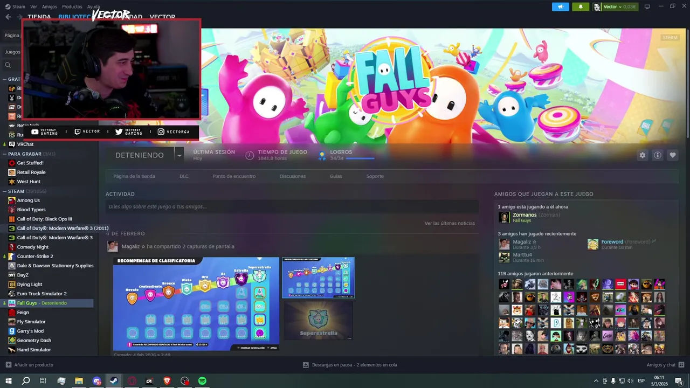Open downloads status Descargas en pausa
Image resolution: width=690 pixels, height=388 pixels.
pyautogui.click(x=350, y=365)
